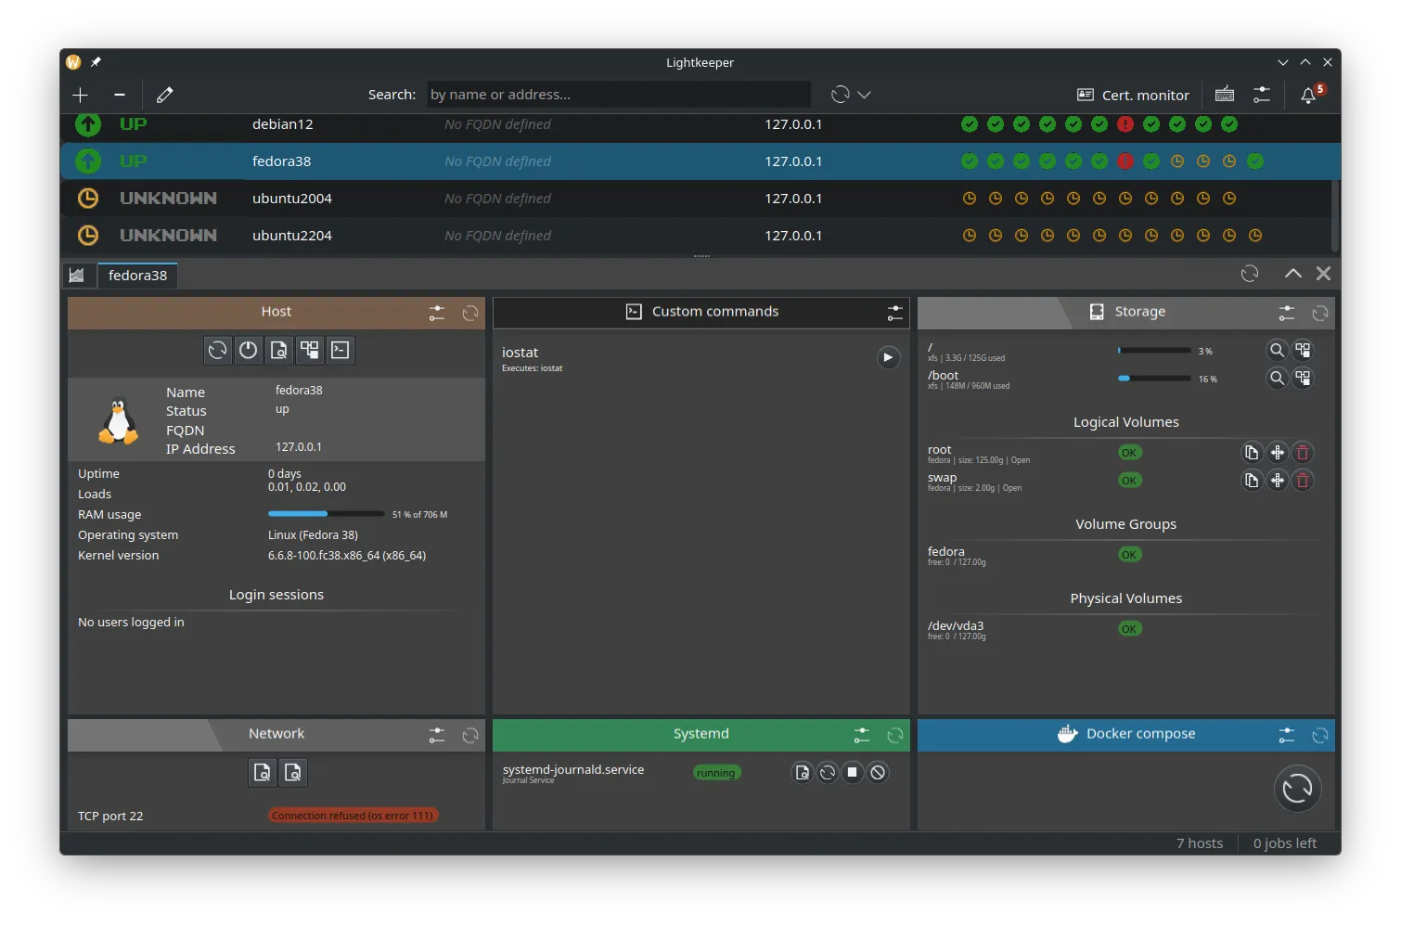Click the search by name or address field
Image resolution: width=1401 pixels, height=926 pixels.
point(619,95)
